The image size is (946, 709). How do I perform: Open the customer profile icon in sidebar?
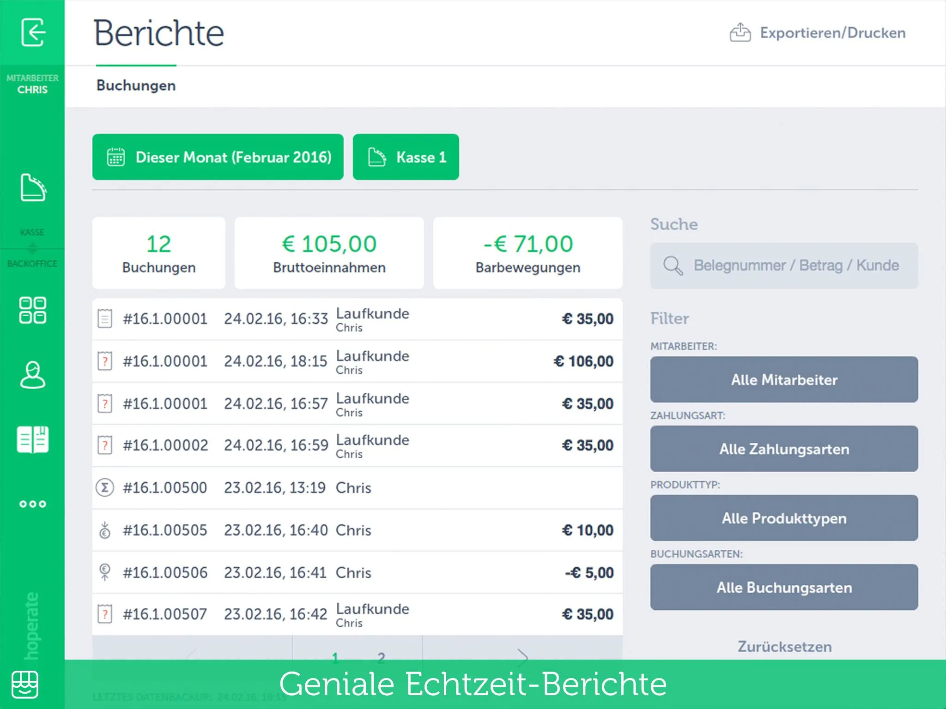click(x=33, y=374)
